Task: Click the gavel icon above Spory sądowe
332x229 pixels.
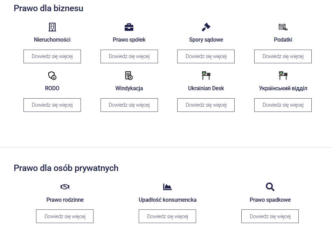Action: pos(206,27)
